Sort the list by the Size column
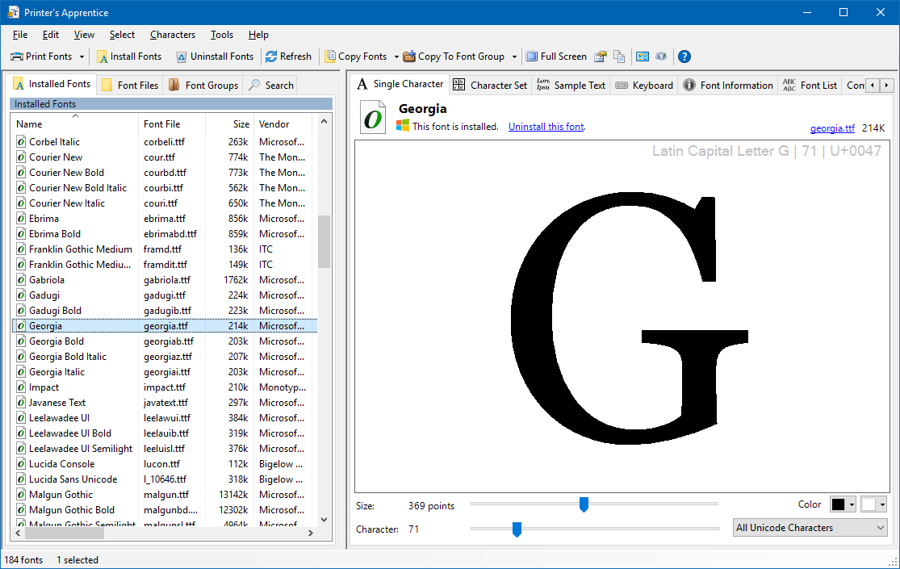Image resolution: width=900 pixels, height=569 pixels. click(x=229, y=123)
